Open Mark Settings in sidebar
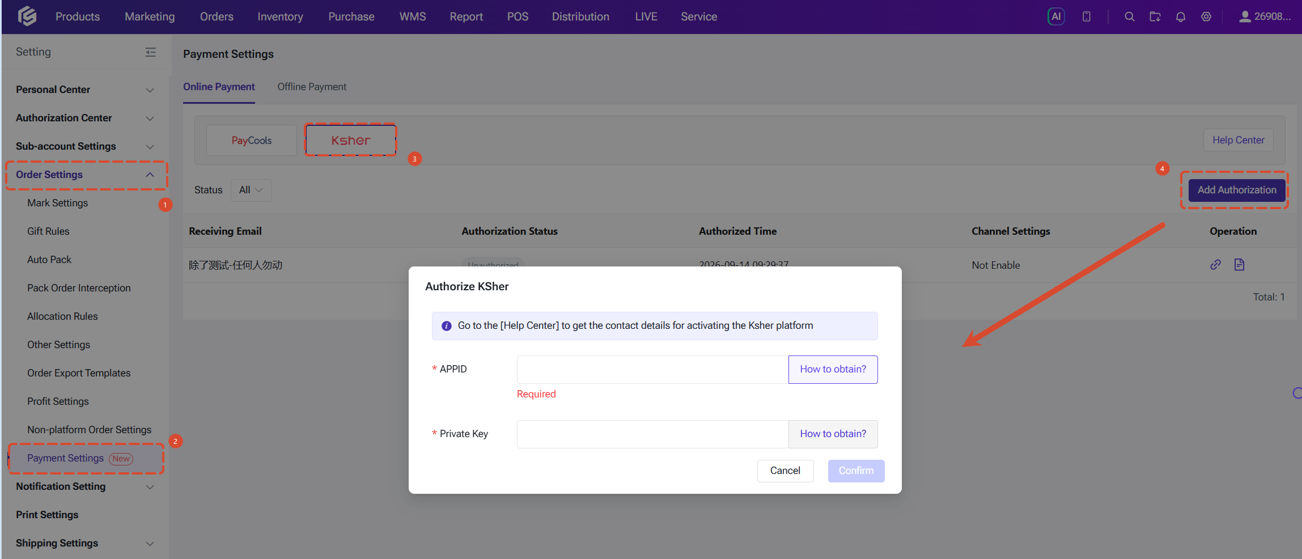This screenshot has width=1302, height=559. click(57, 203)
